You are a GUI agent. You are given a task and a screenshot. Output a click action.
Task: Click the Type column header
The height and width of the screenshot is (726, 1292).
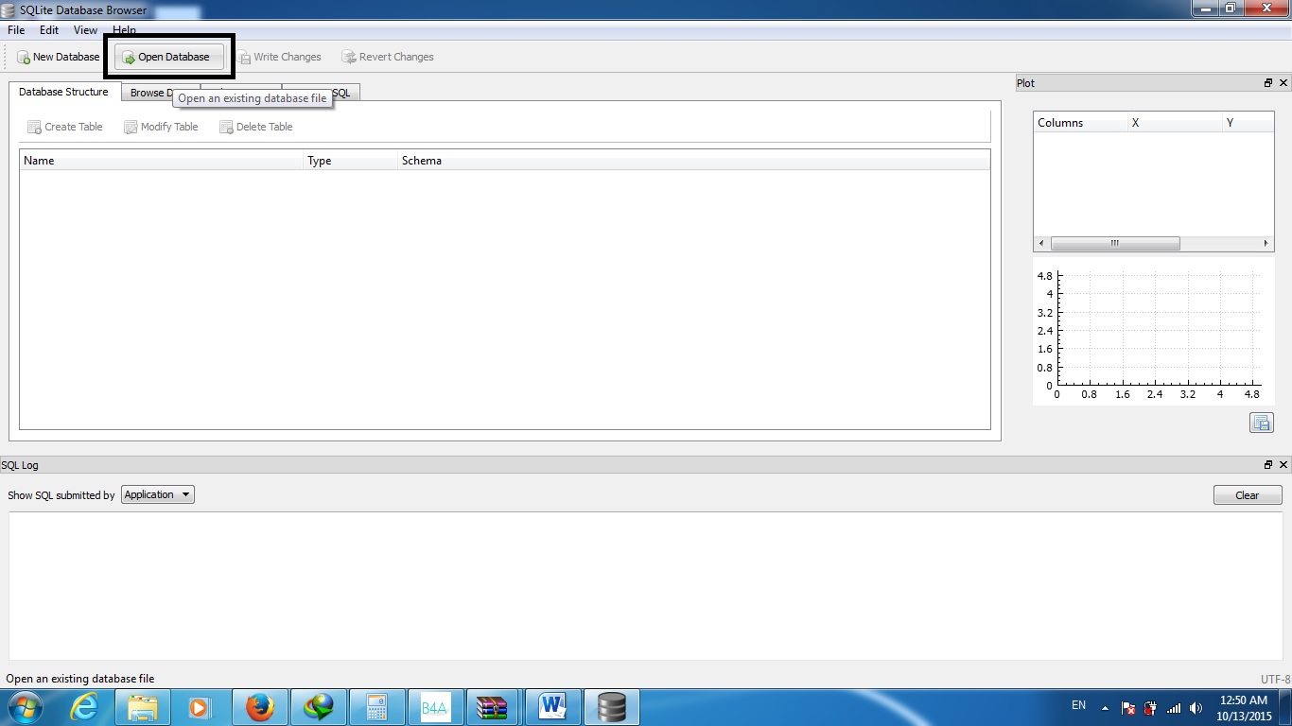pos(351,161)
